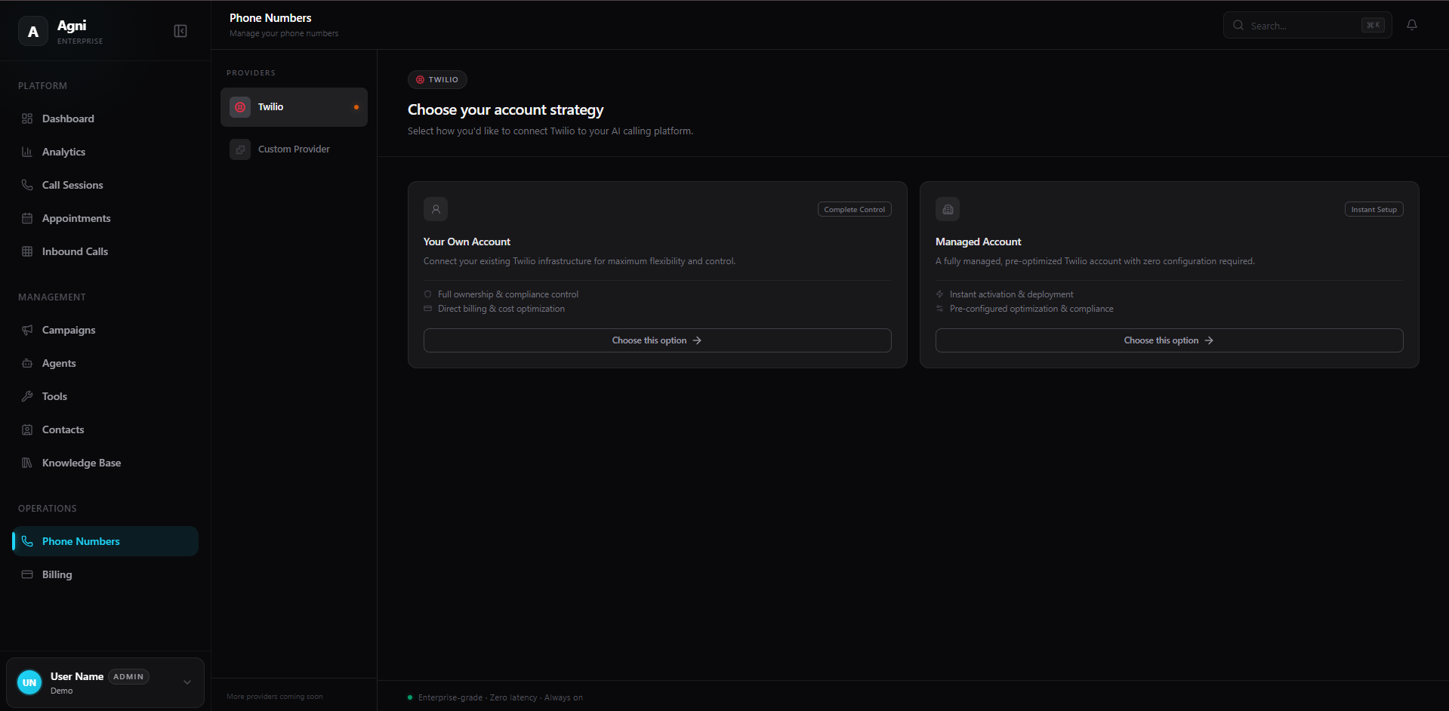Collapse the sidebar with the panel icon
The image size is (1449, 711).
click(180, 31)
